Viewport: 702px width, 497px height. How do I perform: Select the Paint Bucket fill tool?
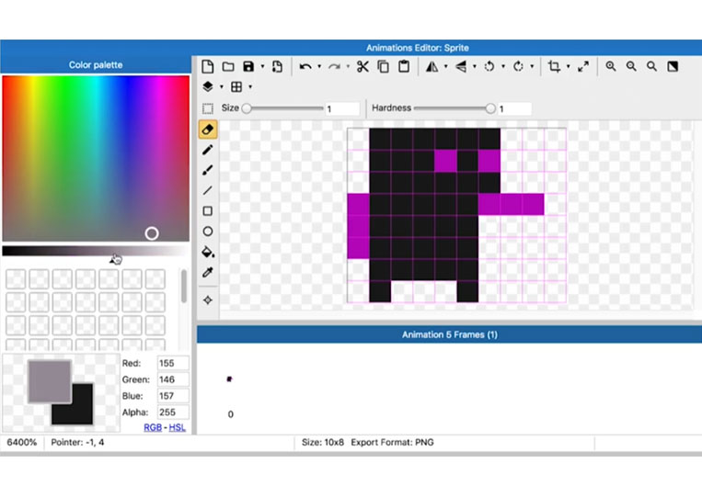click(208, 252)
